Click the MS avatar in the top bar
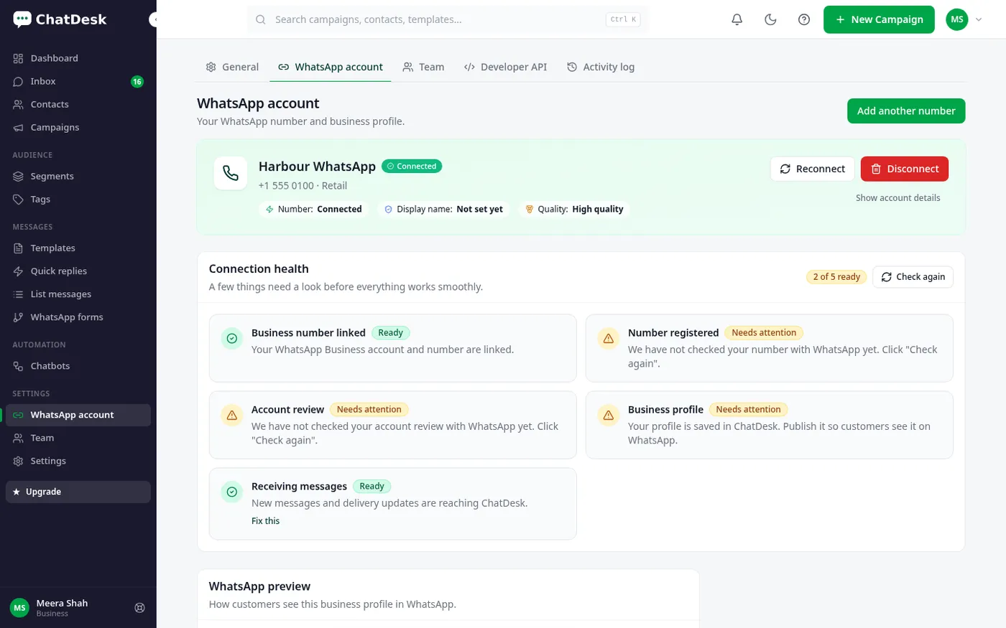Image resolution: width=1006 pixels, height=628 pixels. [956, 19]
